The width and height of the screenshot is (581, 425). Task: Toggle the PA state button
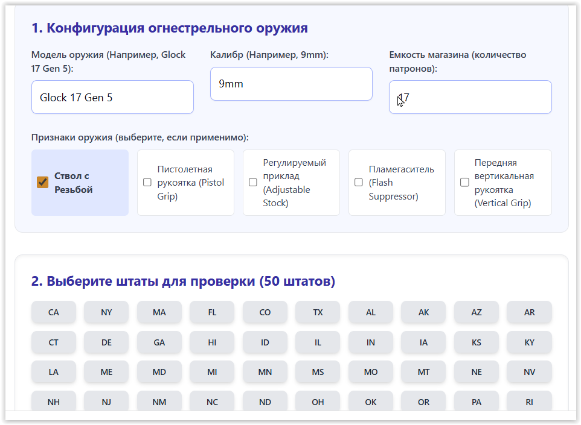tap(477, 402)
